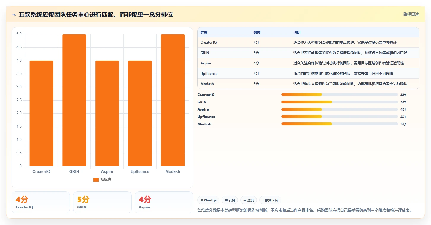The image size is (431, 225).
Task: Click the CreatorIQ x-axis label
Action: tap(41, 171)
